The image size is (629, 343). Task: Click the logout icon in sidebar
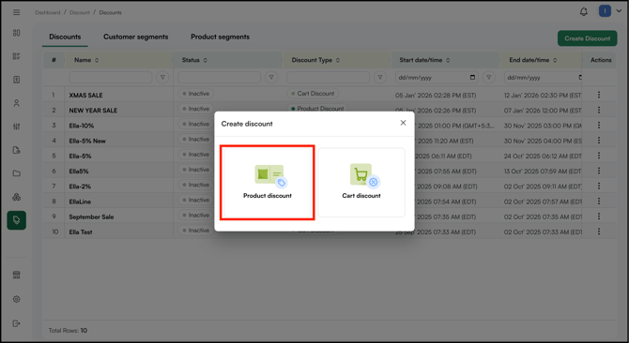click(17, 323)
